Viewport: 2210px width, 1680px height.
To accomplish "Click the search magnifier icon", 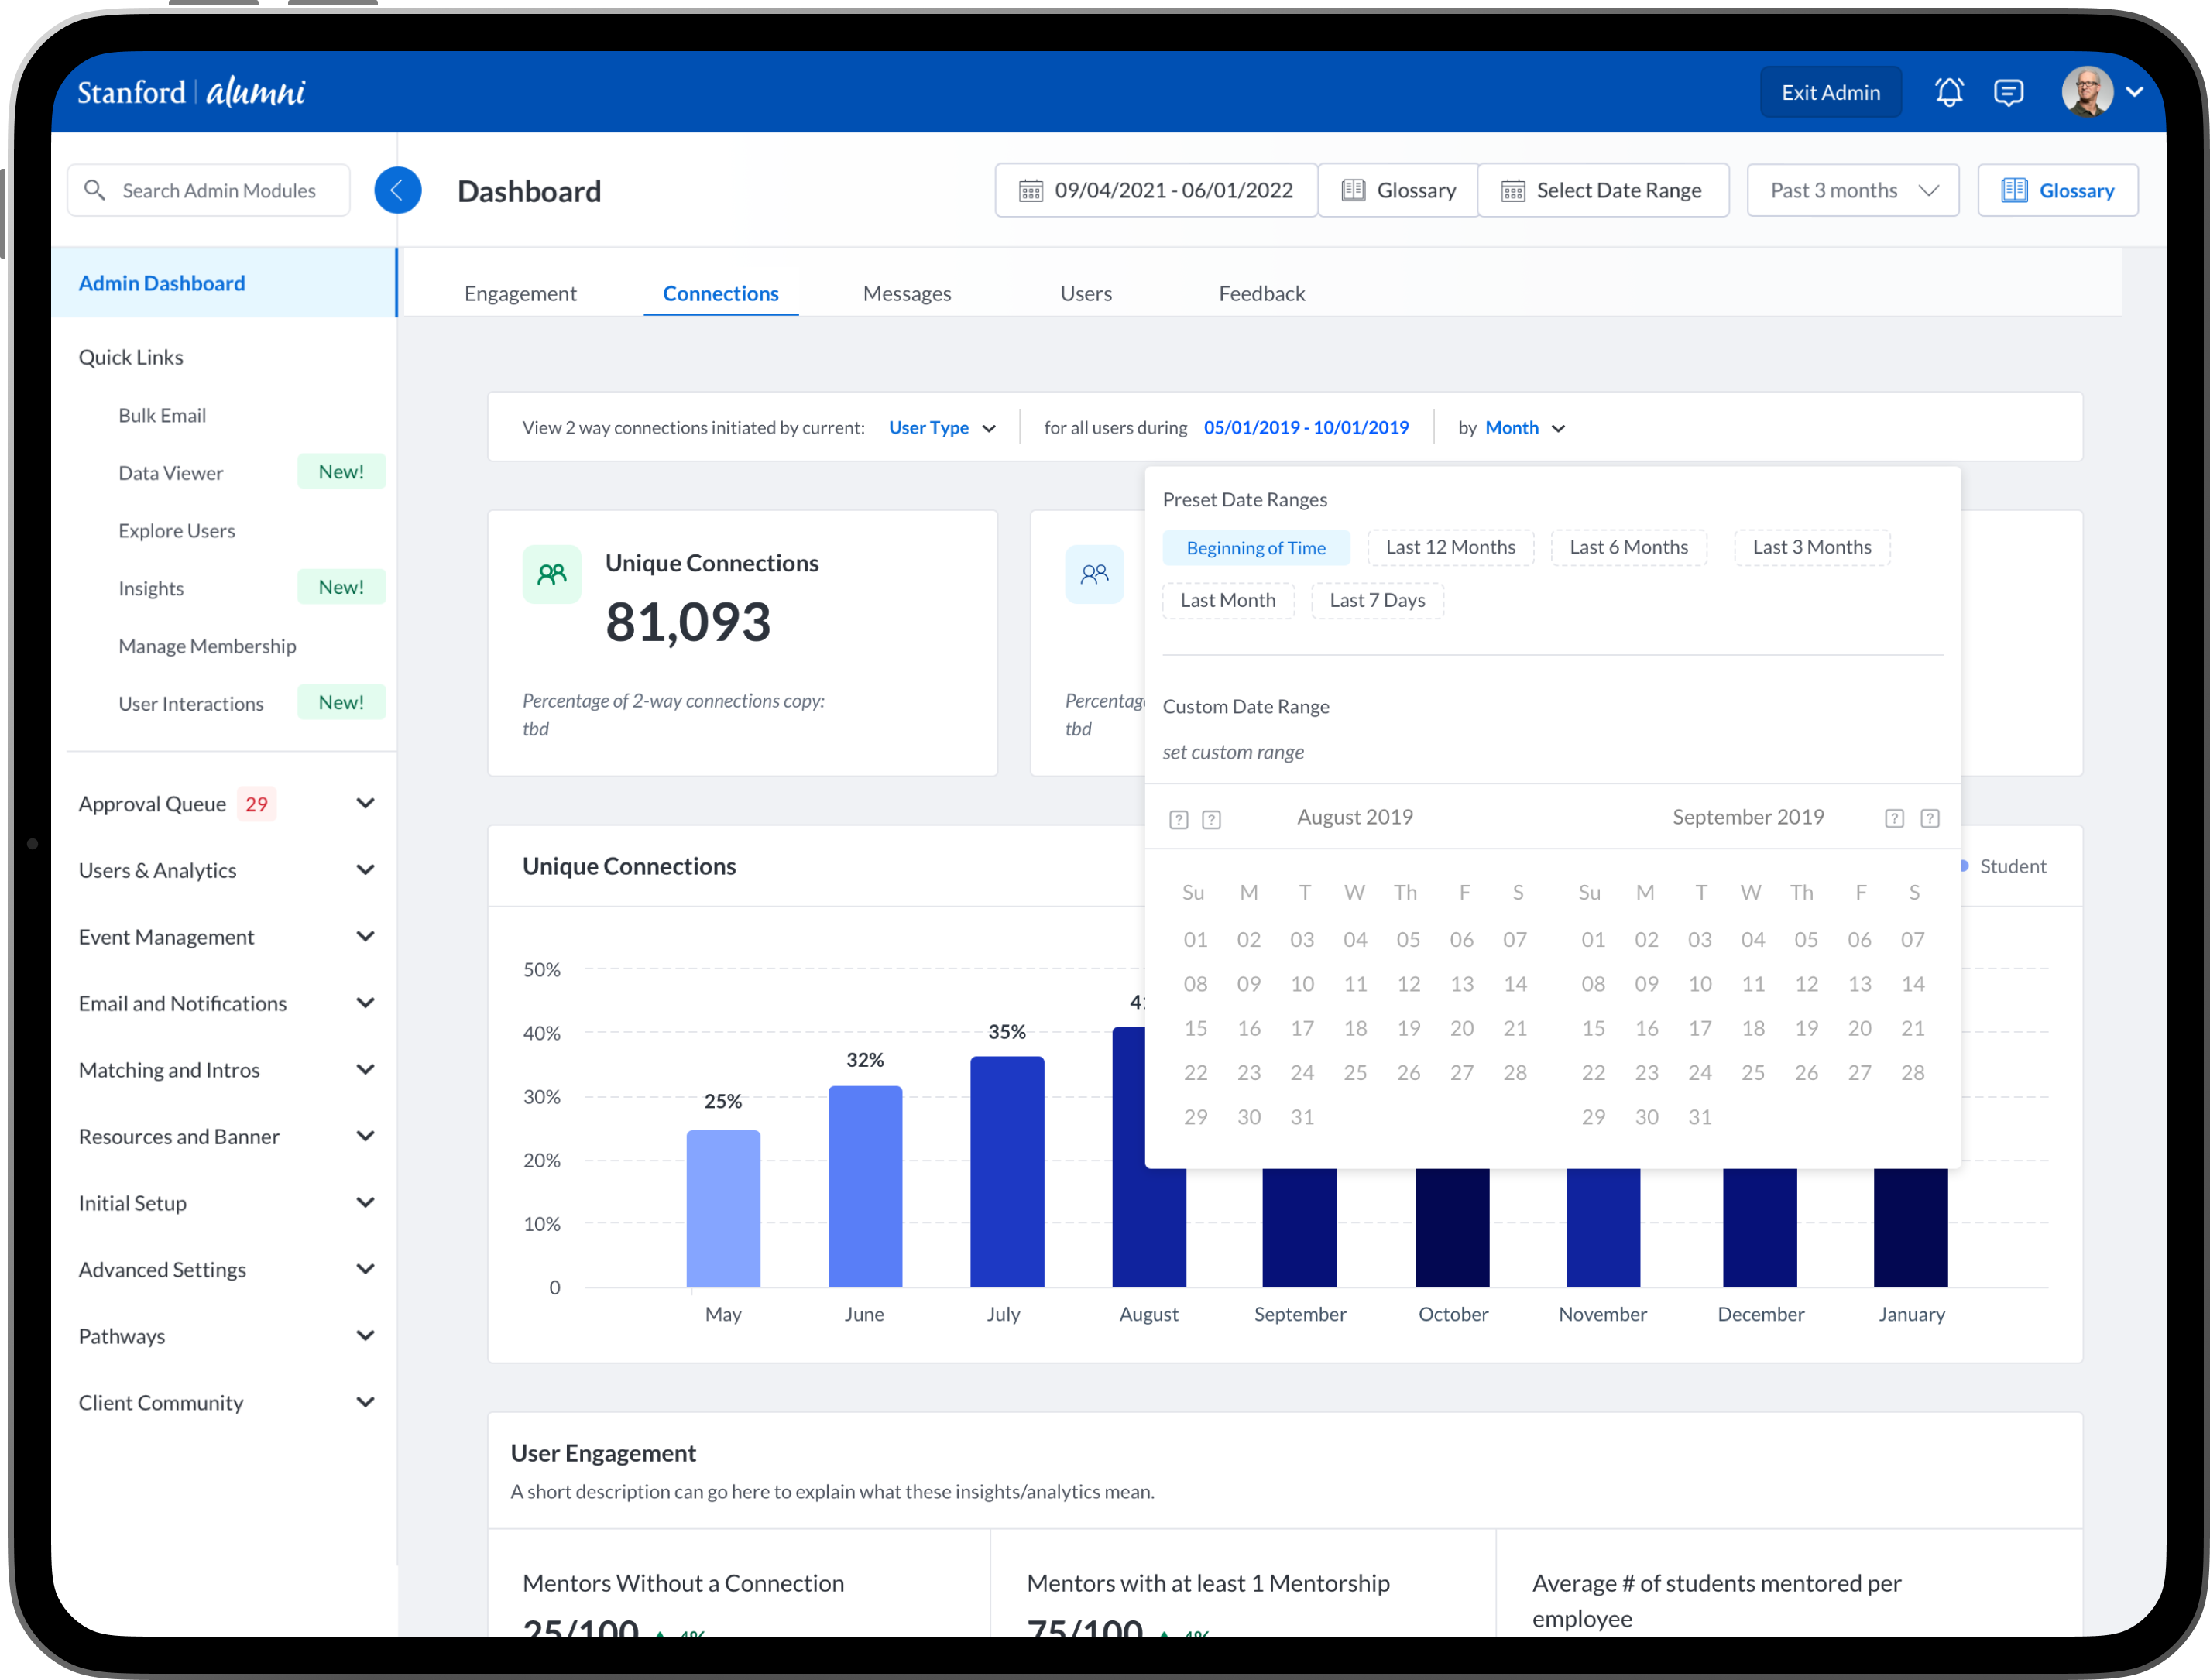I will pyautogui.click(x=95, y=190).
